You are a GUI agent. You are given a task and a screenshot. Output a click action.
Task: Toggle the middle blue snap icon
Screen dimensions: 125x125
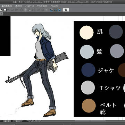coord(56,10)
